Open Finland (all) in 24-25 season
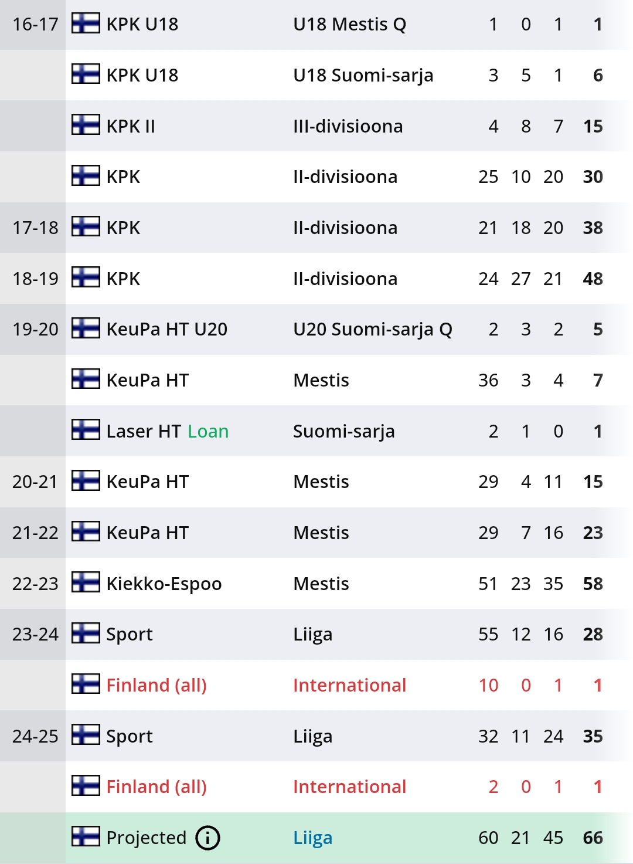This screenshot has height=864, width=633. (x=156, y=787)
